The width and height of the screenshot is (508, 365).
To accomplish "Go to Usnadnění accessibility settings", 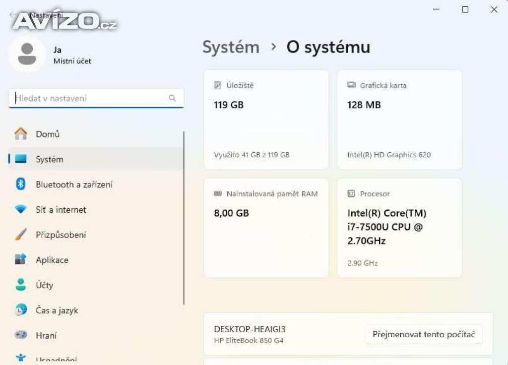I will tap(56, 359).
